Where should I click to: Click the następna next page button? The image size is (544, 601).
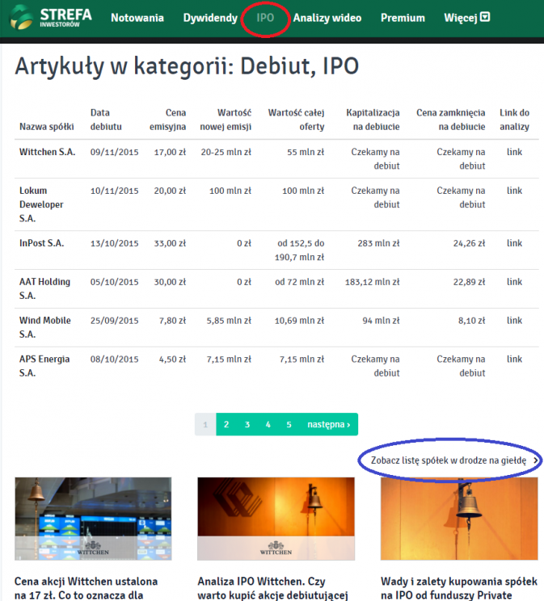point(328,424)
